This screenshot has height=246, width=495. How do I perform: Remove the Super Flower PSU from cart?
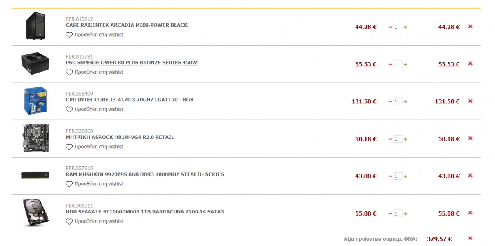pos(470,63)
